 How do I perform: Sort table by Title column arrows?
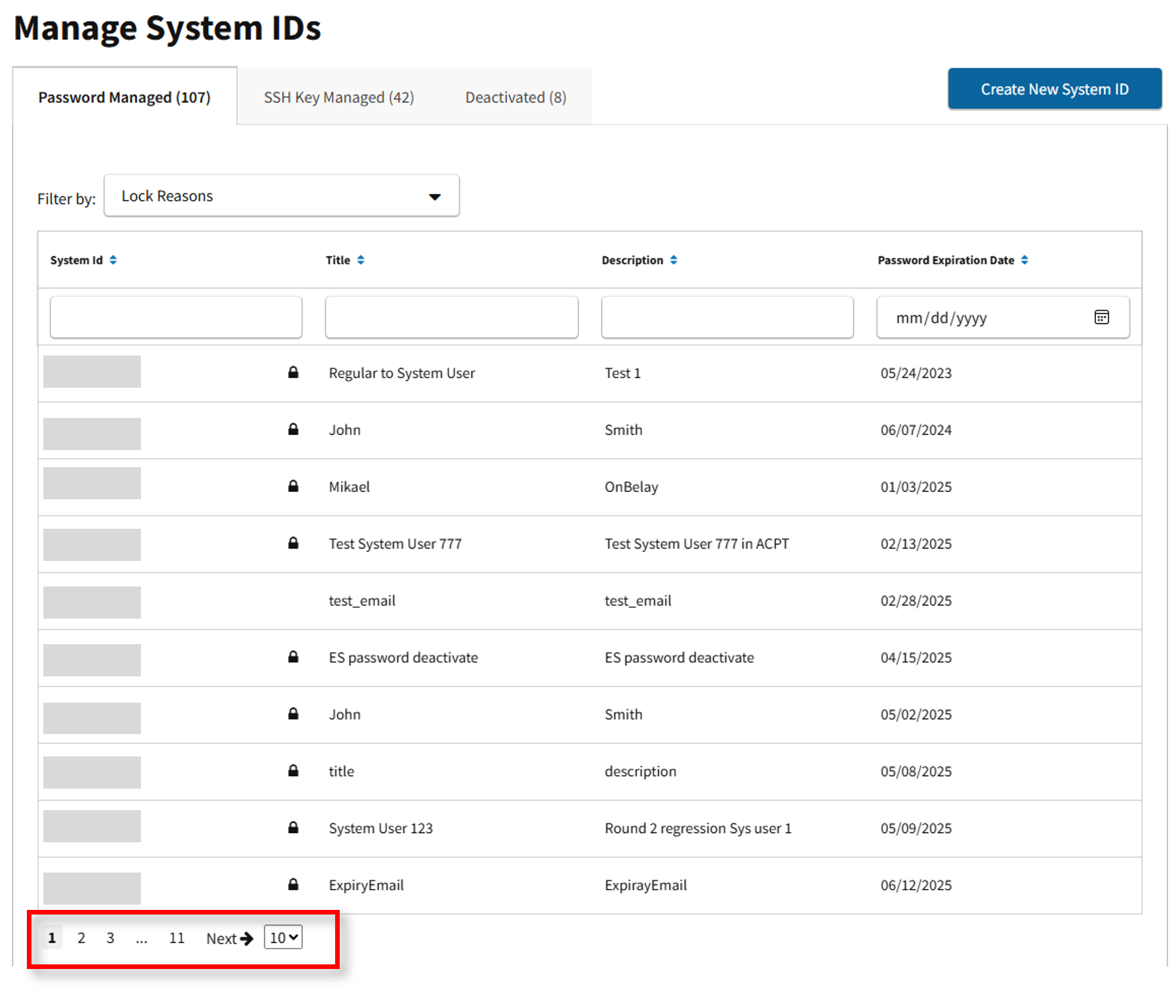click(361, 260)
